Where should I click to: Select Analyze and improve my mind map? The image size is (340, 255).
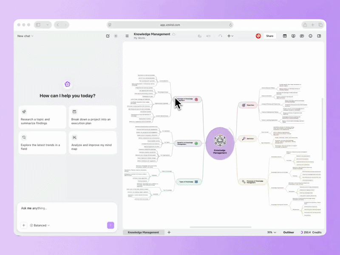tap(93, 143)
